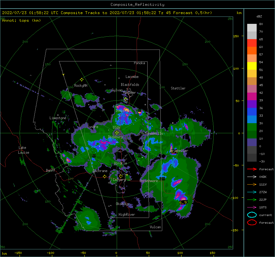Click the Strathmore city label
The image size is (275, 257).
tap(148, 181)
